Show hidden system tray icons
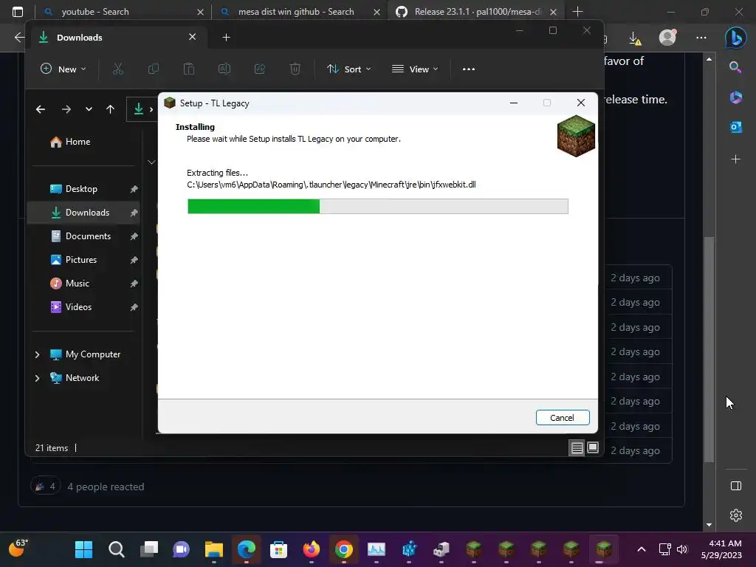 coord(642,549)
